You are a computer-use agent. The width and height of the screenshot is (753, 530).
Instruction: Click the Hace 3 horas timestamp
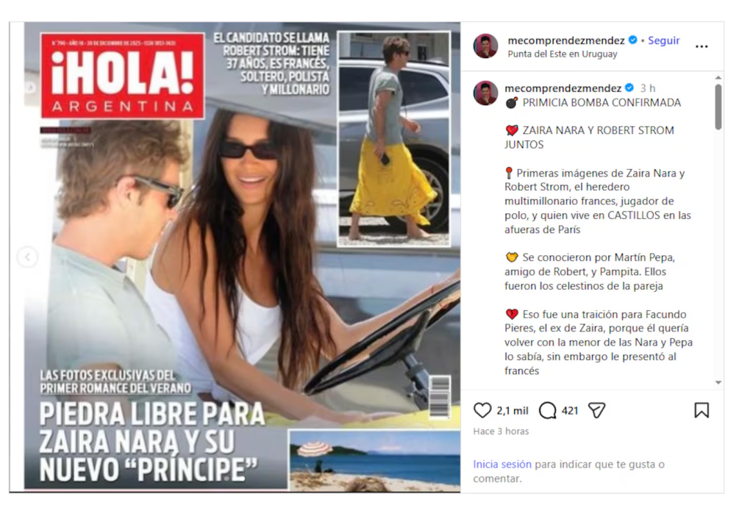[501, 431]
